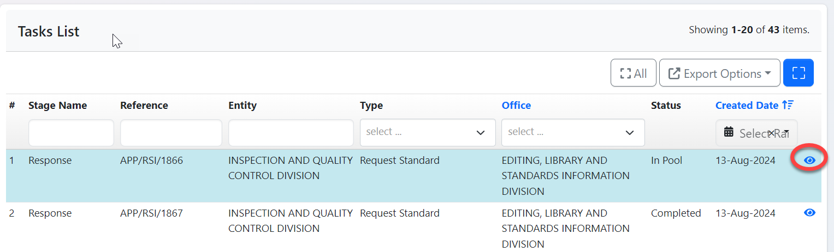Clear the date range with X icon

coord(771,133)
